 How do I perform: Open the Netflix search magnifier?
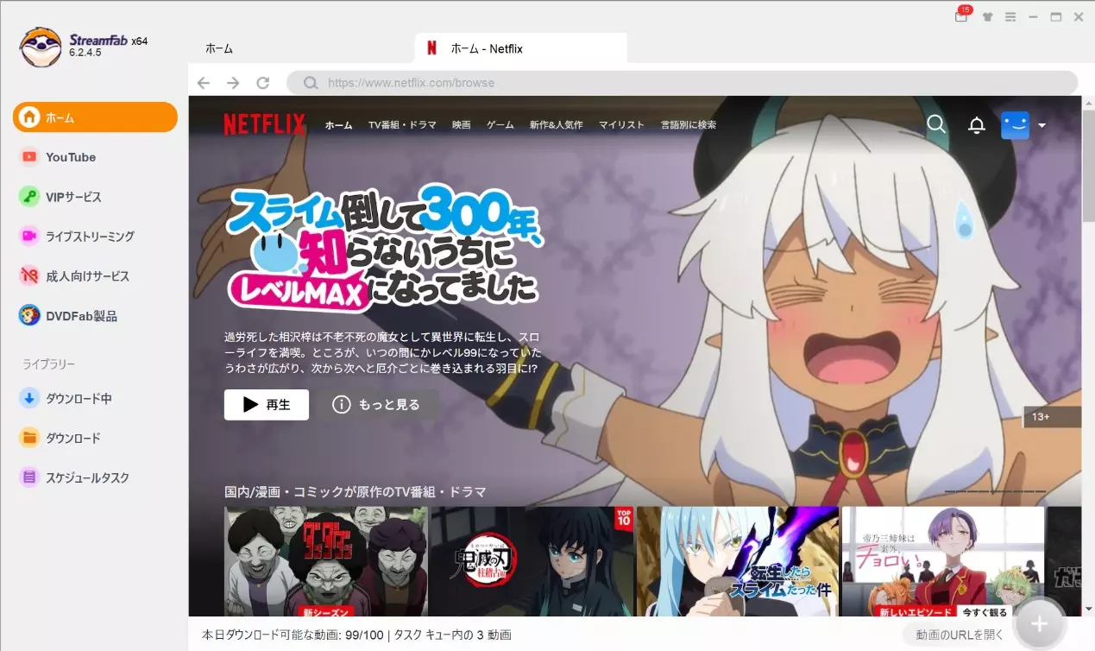[x=935, y=124]
